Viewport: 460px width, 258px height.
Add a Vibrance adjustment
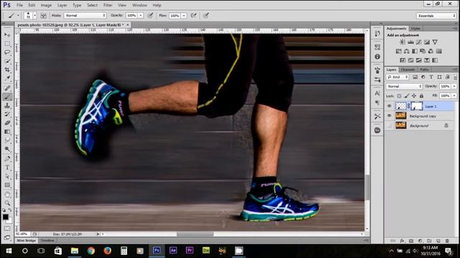pos(435,42)
